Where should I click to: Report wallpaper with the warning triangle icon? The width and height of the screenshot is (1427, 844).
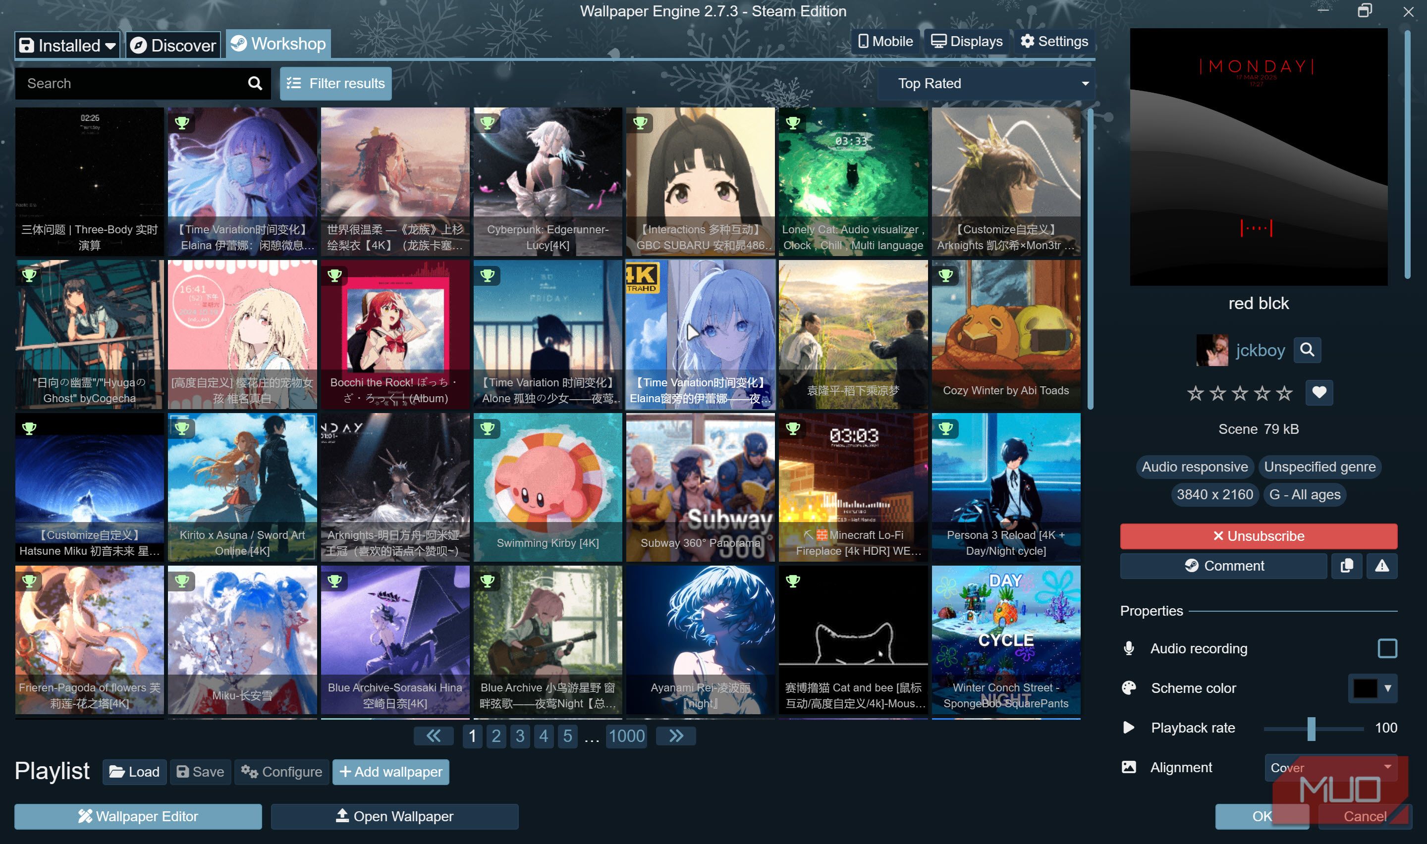click(x=1381, y=566)
